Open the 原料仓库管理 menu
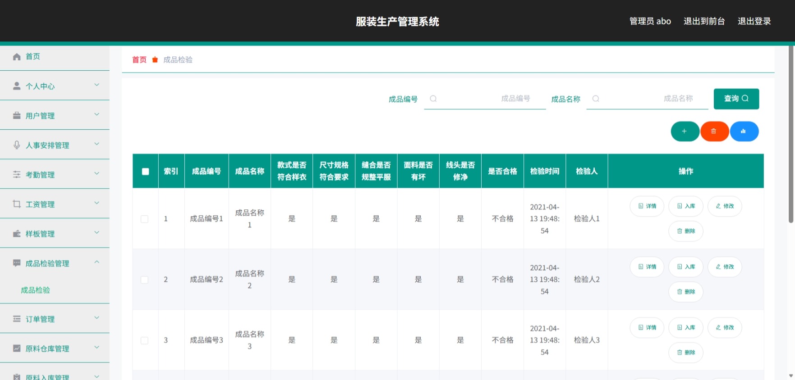795x380 pixels. tap(55, 348)
